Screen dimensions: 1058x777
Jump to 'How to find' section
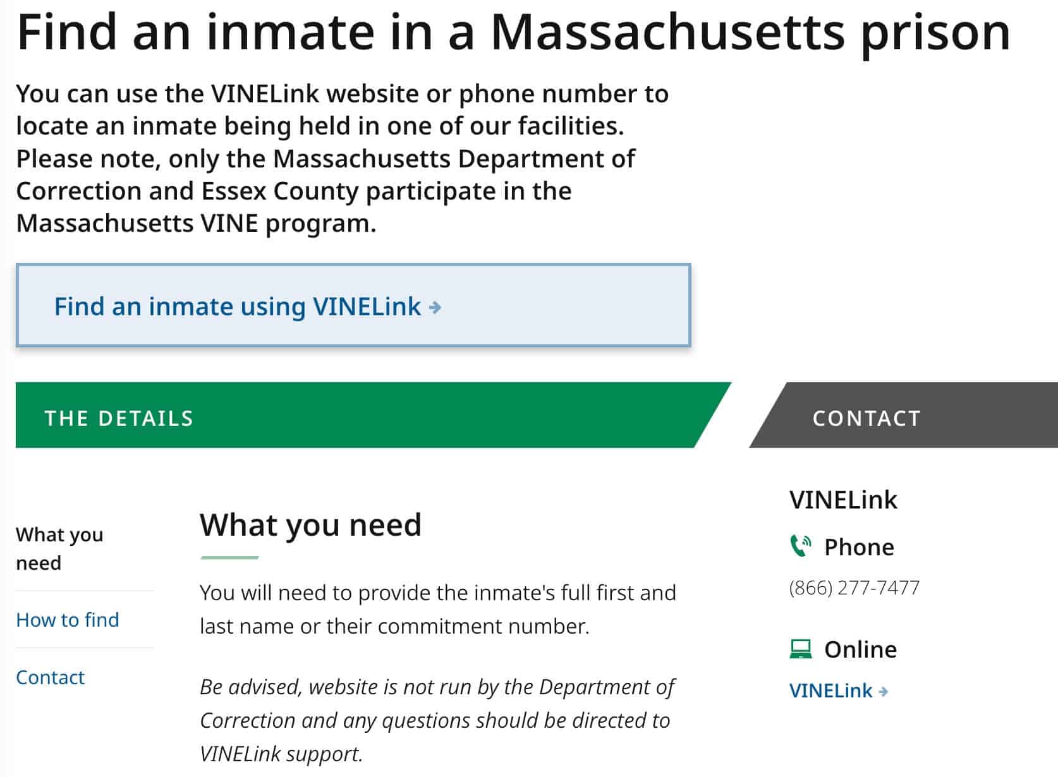tap(68, 620)
